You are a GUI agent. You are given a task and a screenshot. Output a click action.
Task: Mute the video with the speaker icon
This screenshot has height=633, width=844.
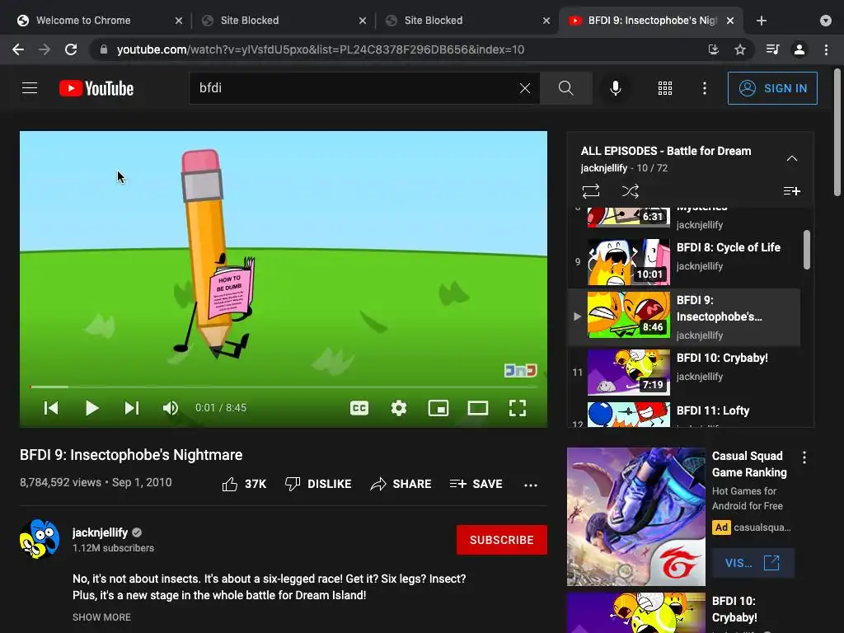click(x=170, y=408)
